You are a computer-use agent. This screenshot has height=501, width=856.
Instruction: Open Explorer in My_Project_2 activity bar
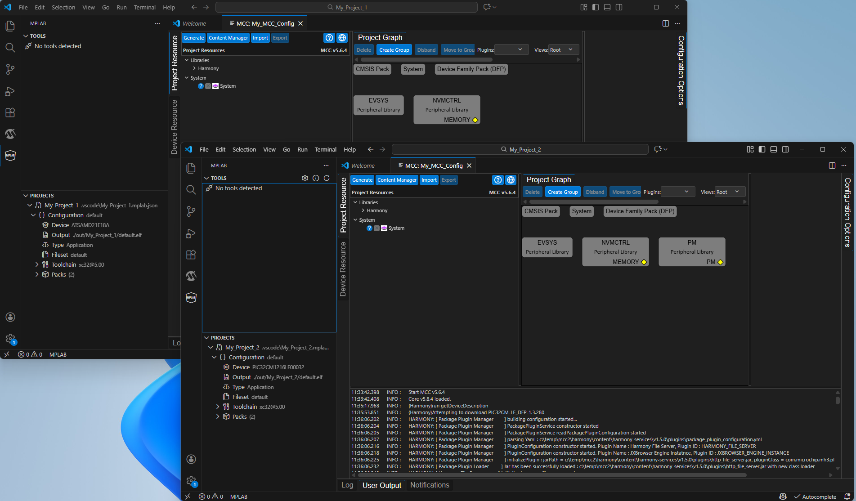tap(191, 168)
